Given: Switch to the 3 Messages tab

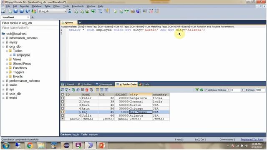Looking at the screenshot, I should point(104,84).
